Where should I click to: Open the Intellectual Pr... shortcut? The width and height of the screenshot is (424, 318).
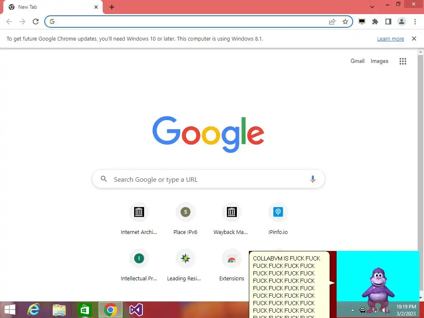[139, 265]
